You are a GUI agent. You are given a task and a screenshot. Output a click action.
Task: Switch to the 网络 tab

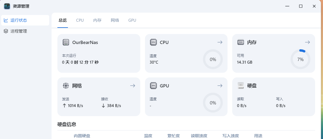(x=115, y=20)
